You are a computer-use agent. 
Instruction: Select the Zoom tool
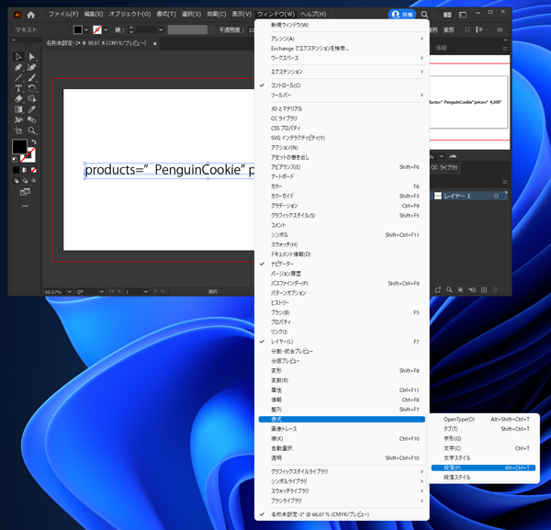31,130
